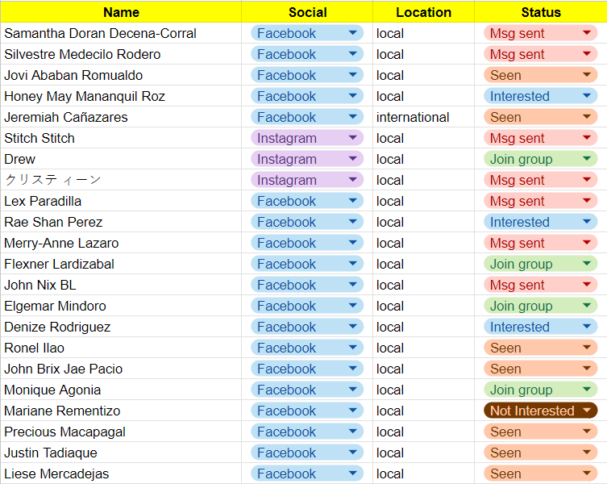Select the Social column header
Image resolution: width=607 pixels, height=484 pixels.
307,12
